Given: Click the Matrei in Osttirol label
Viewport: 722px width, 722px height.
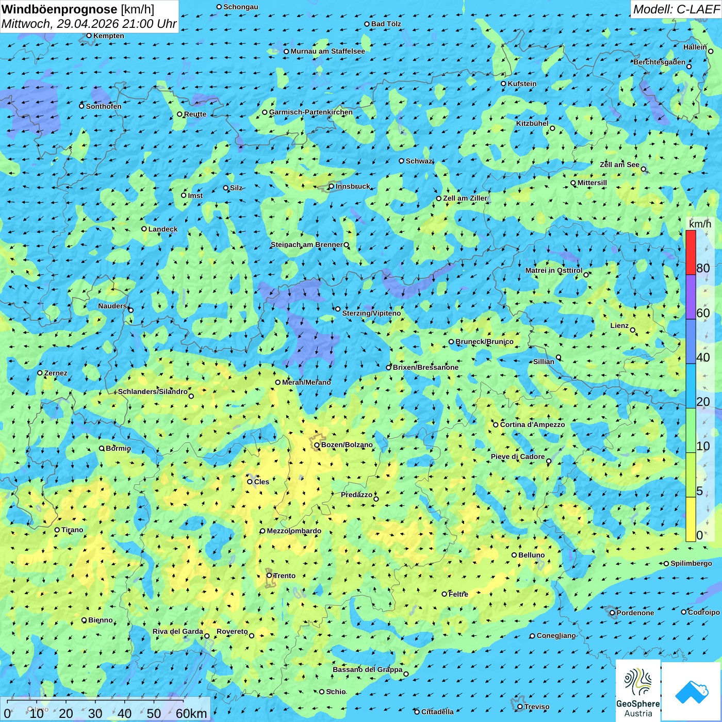Looking at the screenshot, I should click(x=553, y=270).
